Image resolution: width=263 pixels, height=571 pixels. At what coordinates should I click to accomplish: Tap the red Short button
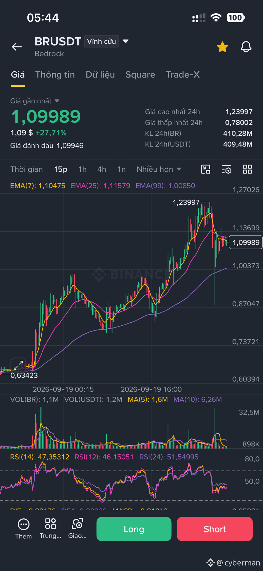[x=215, y=529]
